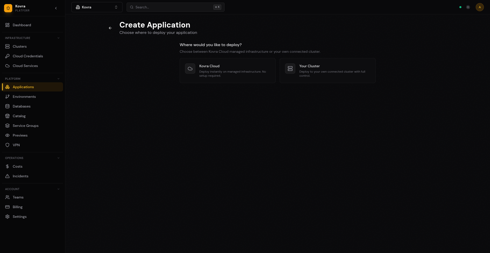The image size is (490, 253).
Task: Click the Environments branch icon
Action: [x=7, y=97]
